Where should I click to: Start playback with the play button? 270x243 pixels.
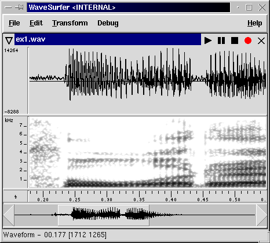pos(208,41)
